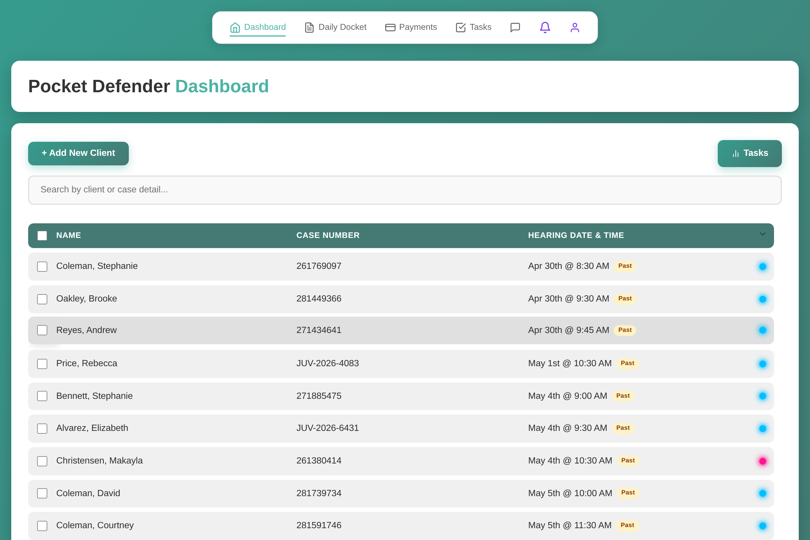Click the Tasks checkbox icon in navbar
This screenshot has width=810, height=540.
pos(461,27)
